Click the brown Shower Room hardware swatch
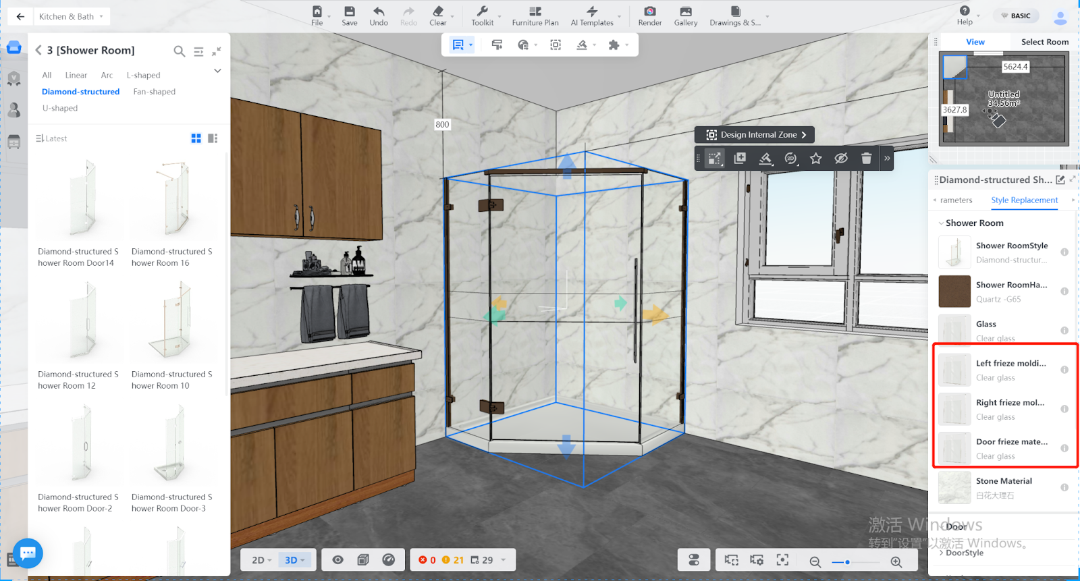1080x581 pixels. tap(954, 292)
